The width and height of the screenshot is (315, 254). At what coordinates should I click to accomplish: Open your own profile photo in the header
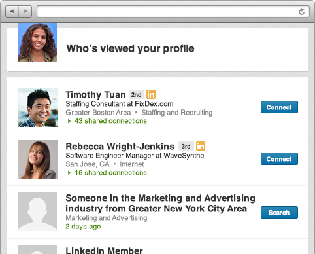(37, 42)
